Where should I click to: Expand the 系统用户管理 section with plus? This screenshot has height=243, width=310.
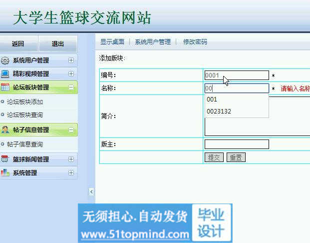[71, 60]
